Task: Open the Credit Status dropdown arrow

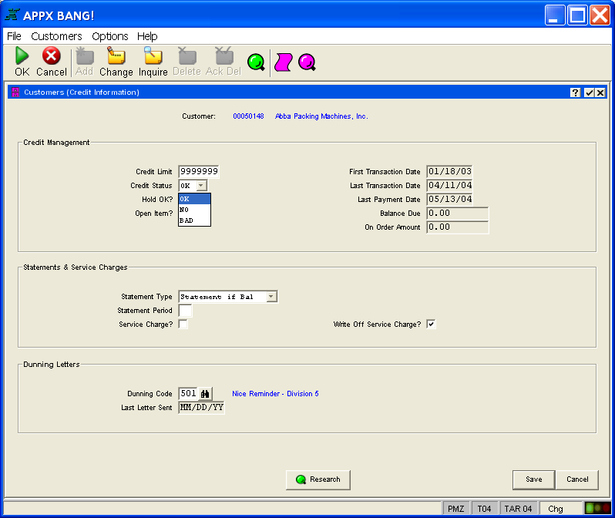Action: (x=201, y=186)
